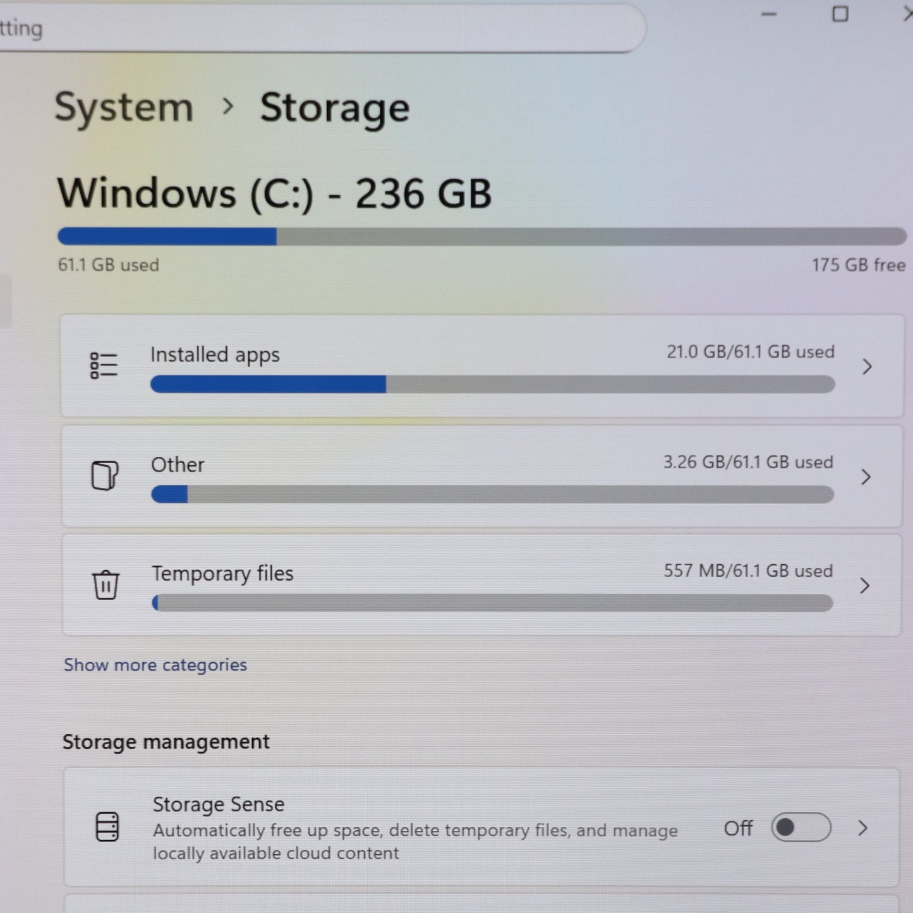
Task: Click the Windows C: drive usage bar
Action: (481, 236)
